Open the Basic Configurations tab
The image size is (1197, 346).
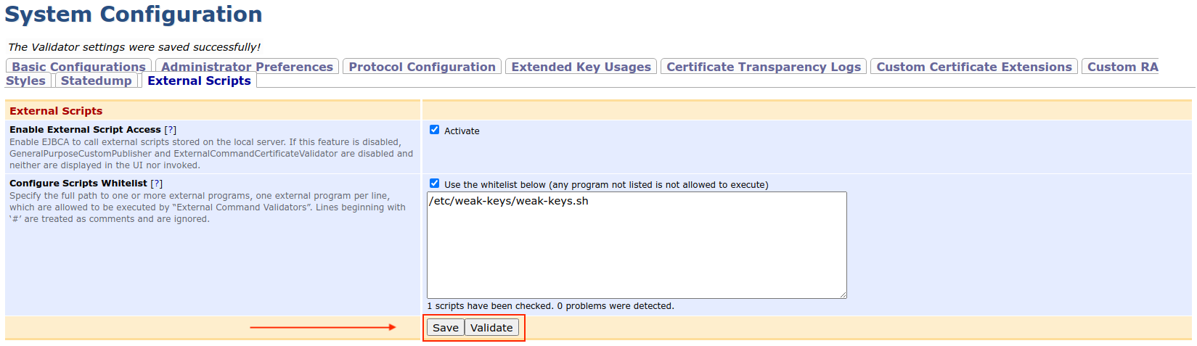[78, 67]
